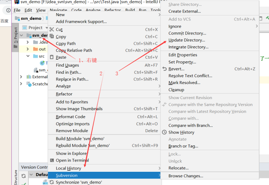Expand Scratches node

pyautogui.click(x=21, y=84)
